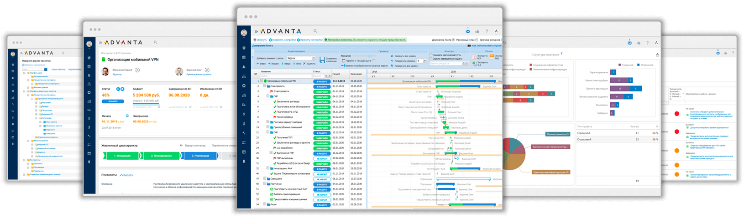Enable 'Показать критический путь' checkbox
The image size is (744, 217).
coord(431,55)
